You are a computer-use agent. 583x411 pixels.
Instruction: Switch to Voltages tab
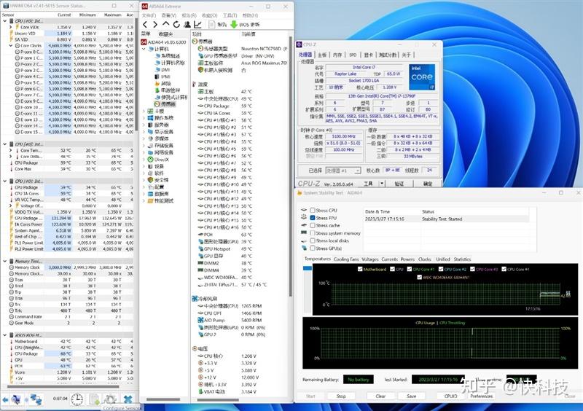370,259
